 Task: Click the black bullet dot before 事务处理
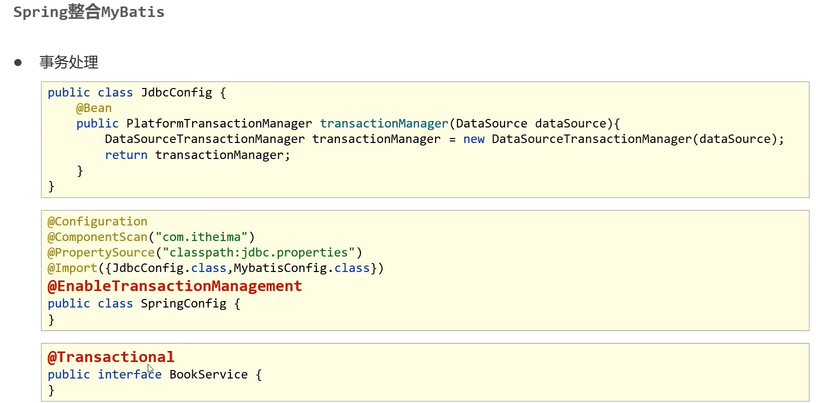coord(18,62)
